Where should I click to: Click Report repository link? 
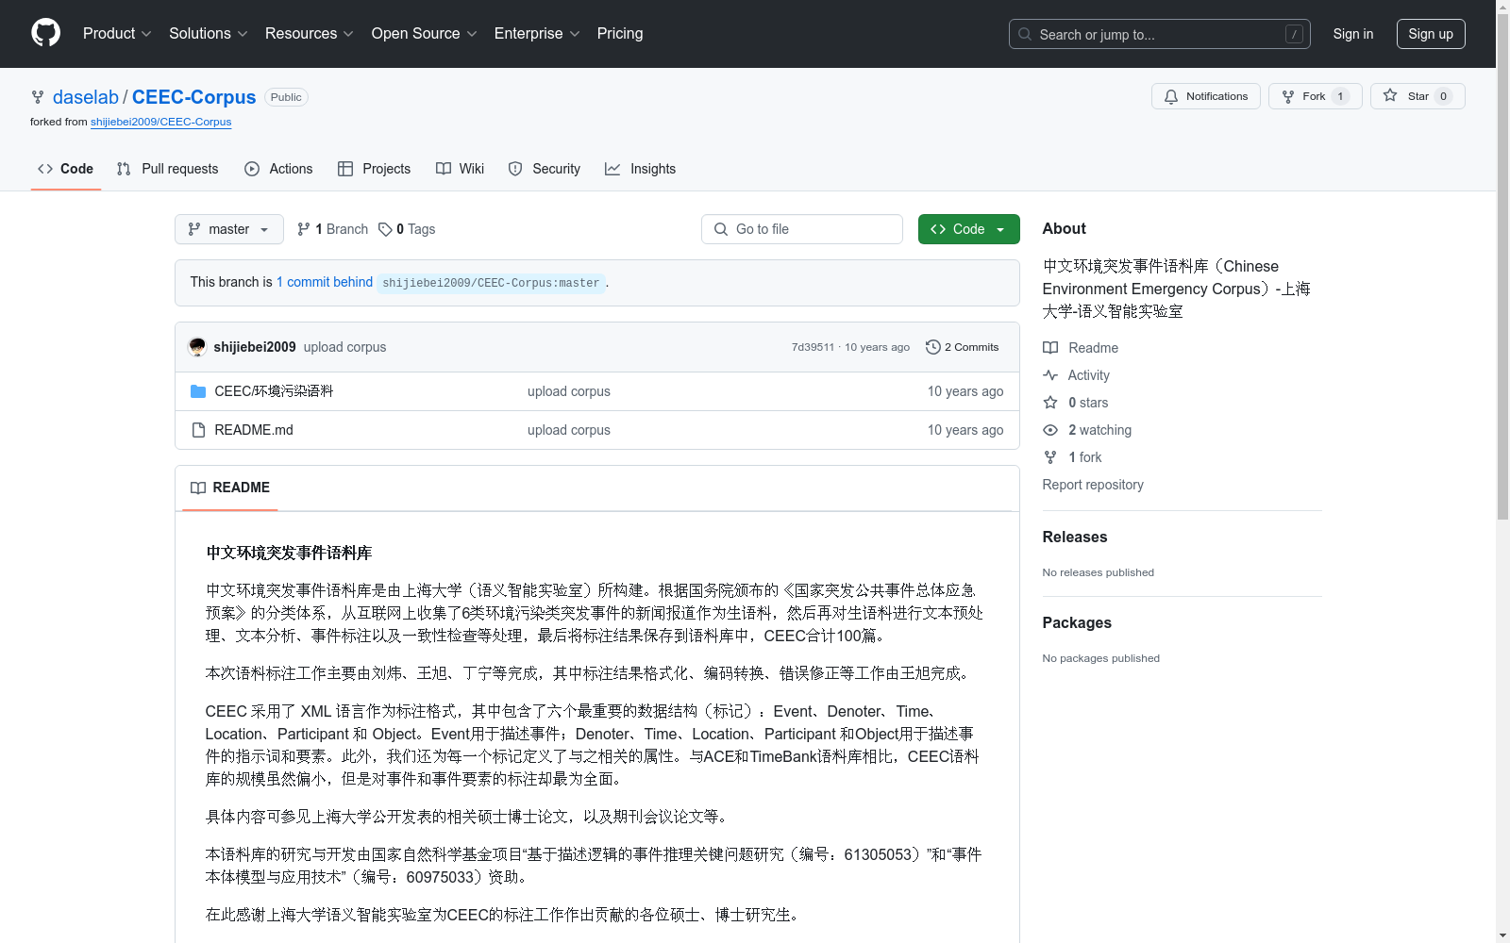point(1093,485)
